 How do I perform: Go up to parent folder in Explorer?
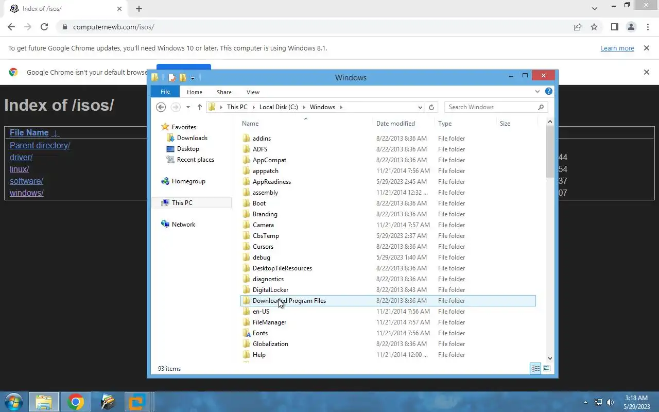click(200, 107)
